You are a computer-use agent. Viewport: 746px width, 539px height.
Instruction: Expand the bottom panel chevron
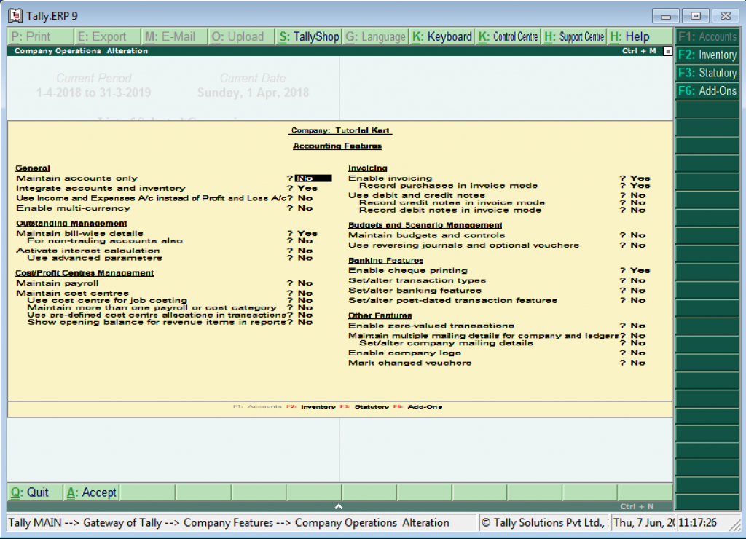click(x=339, y=505)
